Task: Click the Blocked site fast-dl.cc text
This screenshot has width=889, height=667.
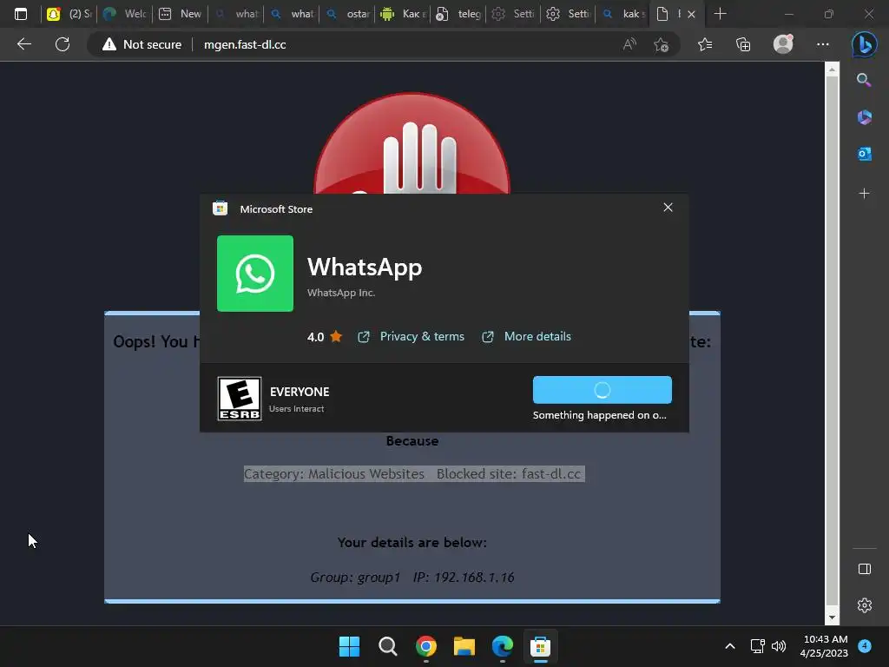Action: 509,474
